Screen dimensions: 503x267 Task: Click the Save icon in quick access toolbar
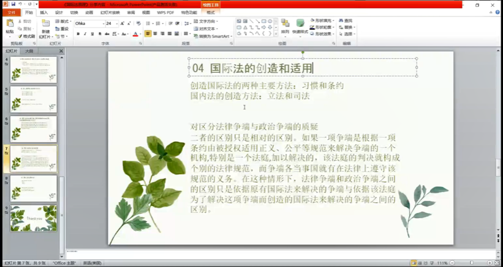tap(13, 4)
